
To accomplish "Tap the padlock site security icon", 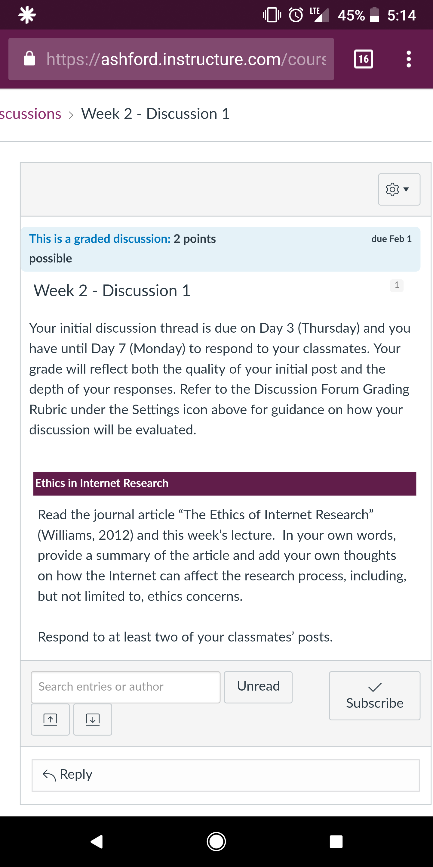I will (29, 59).
